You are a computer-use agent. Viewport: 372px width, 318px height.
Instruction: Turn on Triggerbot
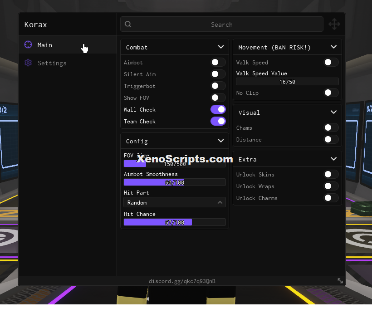click(x=218, y=86)
